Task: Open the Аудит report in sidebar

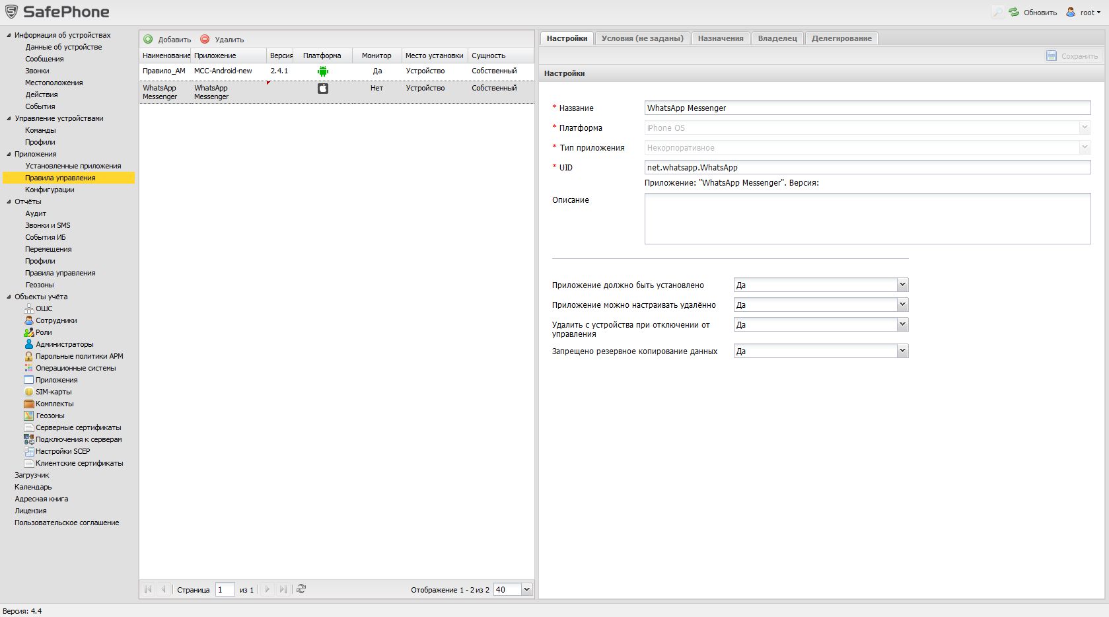Action: 36,213
